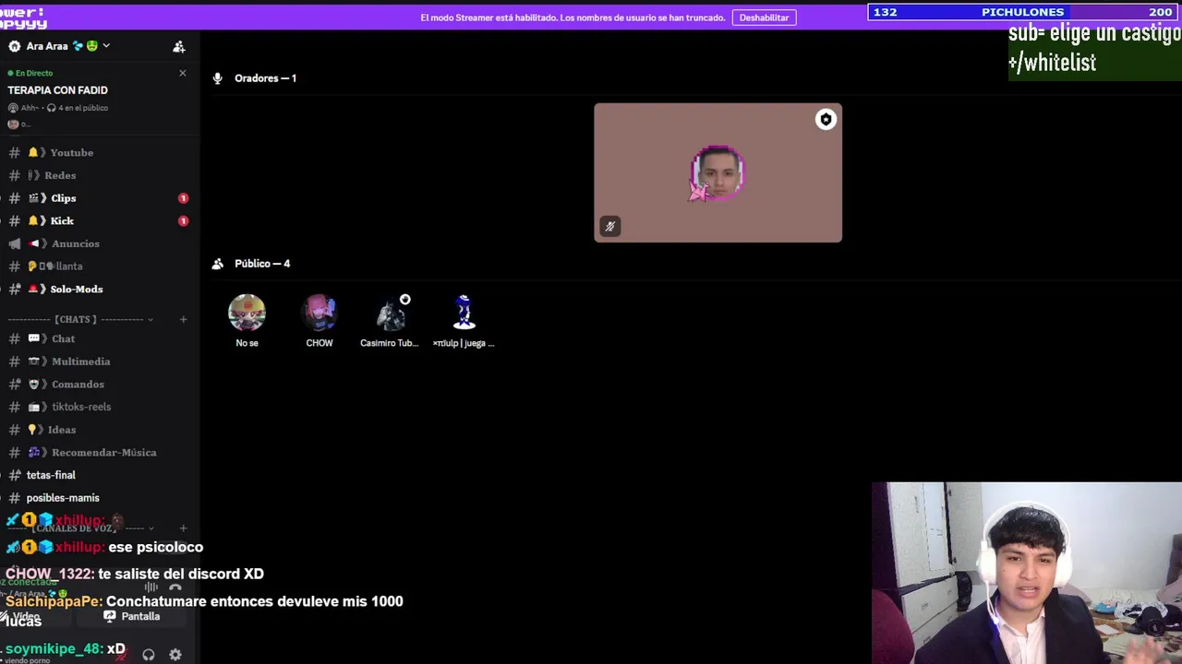Click the invite members icon beside server name
This screenshot has height=664, width=1182.
pos(179,46)
